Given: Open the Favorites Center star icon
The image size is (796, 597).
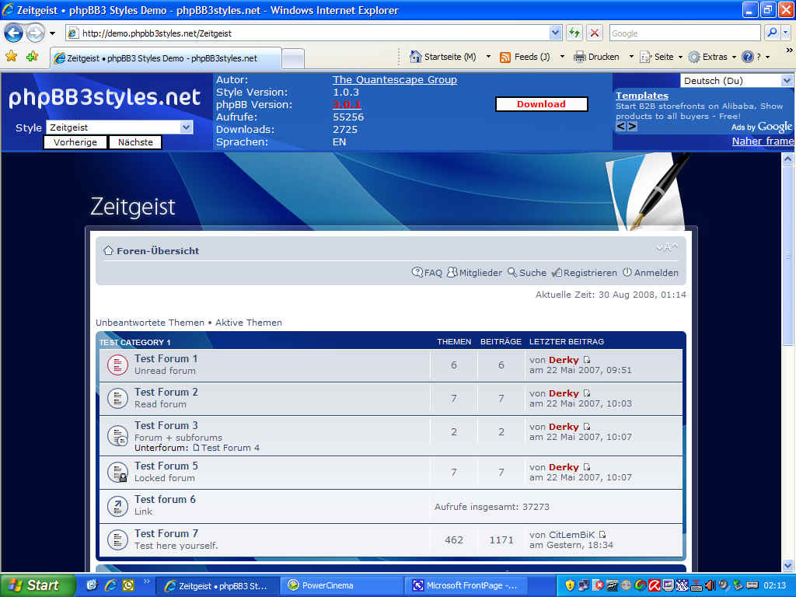Looking at the screenshot, I should [x=11, y=56].
